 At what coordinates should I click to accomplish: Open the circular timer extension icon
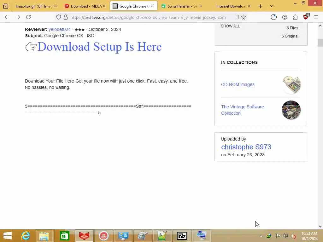(274, 17)
